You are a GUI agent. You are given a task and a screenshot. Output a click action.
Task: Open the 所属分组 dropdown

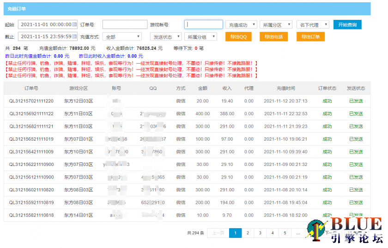coord(201,37)
